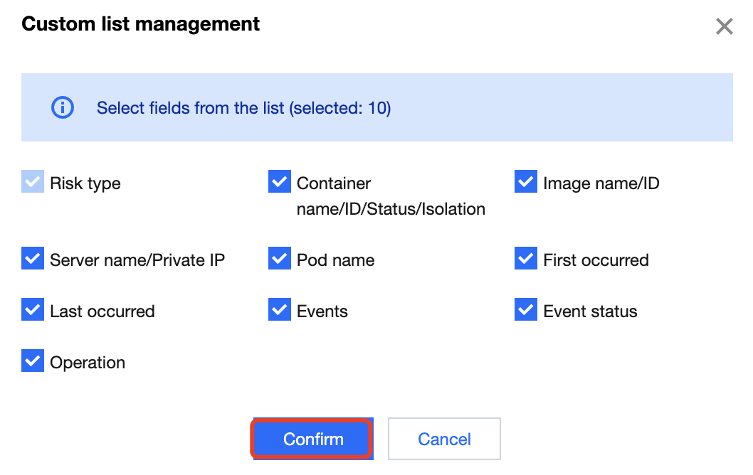753x475 pixels.
Task: Uncheck the First occurred checkbox
Action: (x=526, y=259)
